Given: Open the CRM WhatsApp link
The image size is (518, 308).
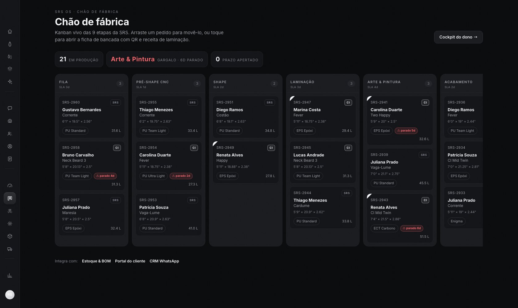Looking at the screenshot, I should 164,261.
